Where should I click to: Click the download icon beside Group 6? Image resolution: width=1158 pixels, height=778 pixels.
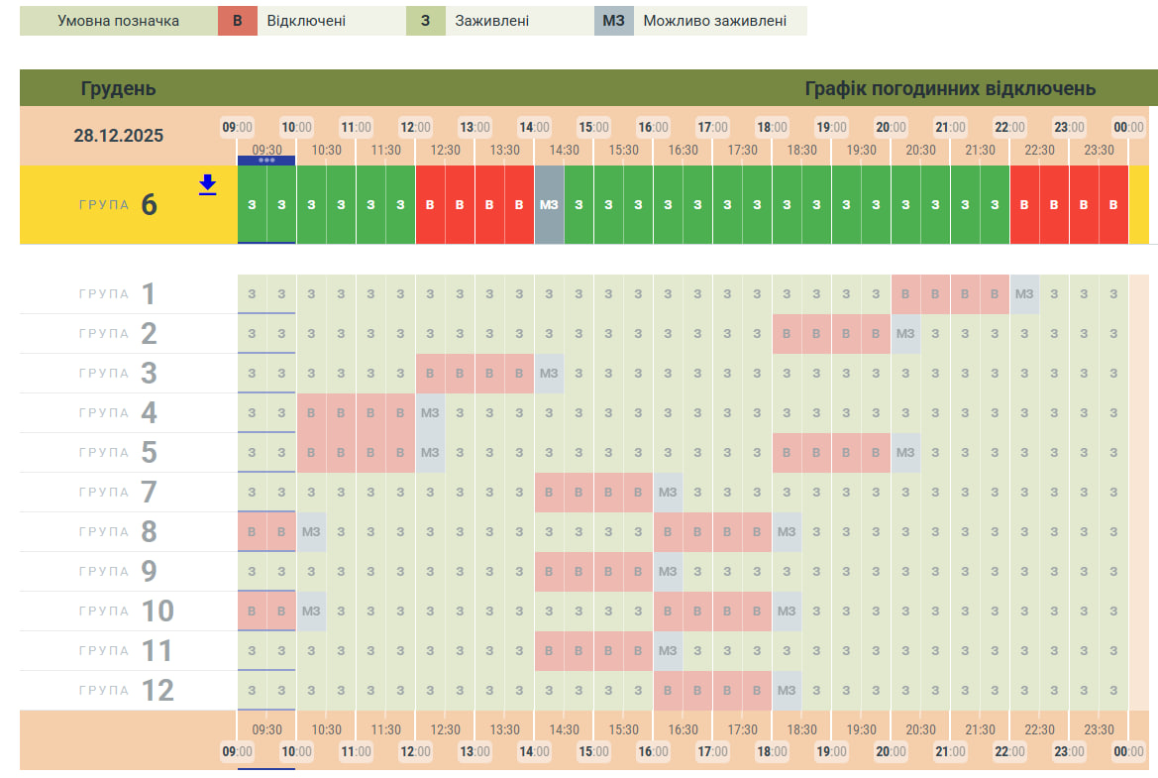pos(207,185)
